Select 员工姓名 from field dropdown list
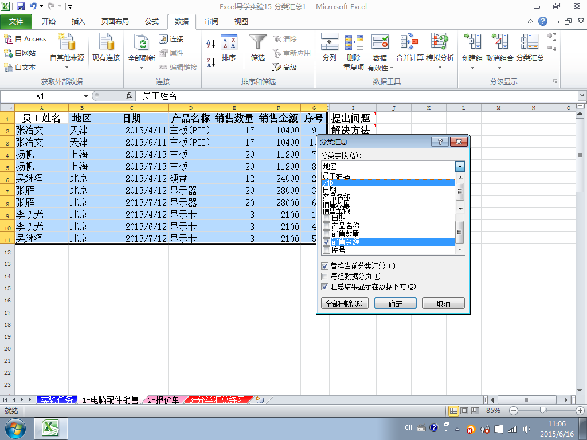Screen dimensions: 587x440 (x=388, y=176)
